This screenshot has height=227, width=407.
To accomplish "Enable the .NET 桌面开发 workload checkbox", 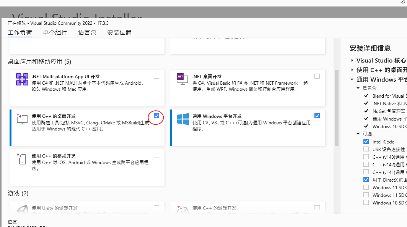I will [x=317, y=76].
